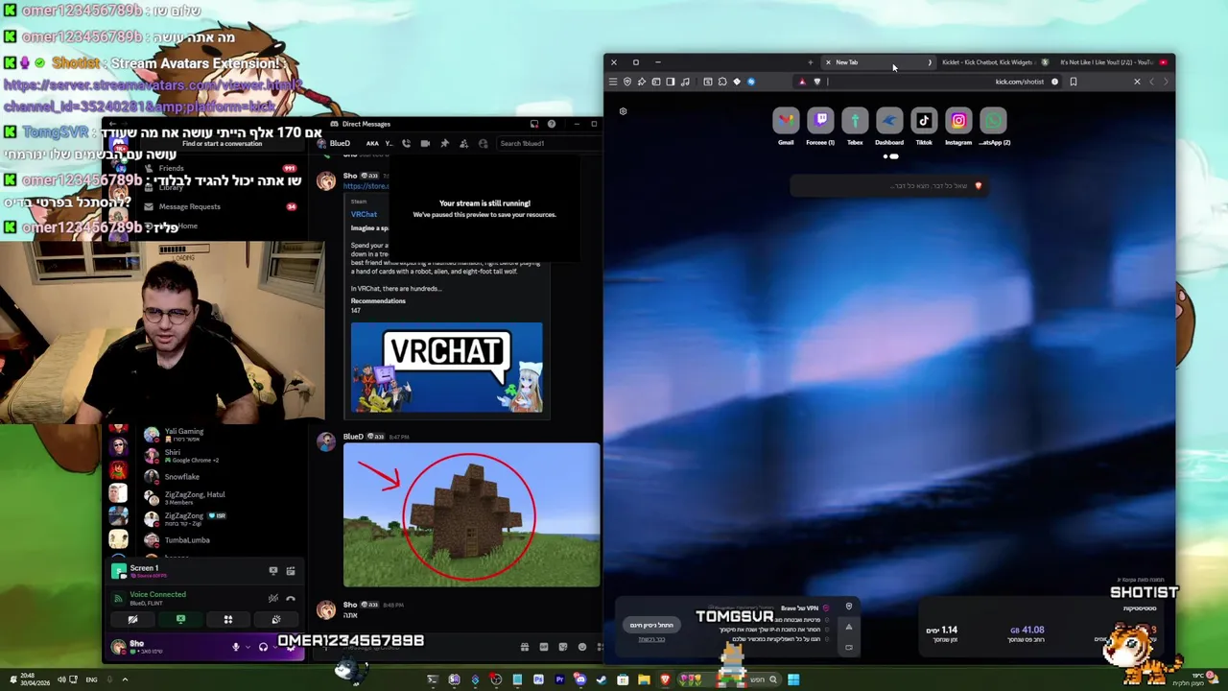This screenshot has width=1228, height=691.
Task: Go back in the Brave browser
Action: click(1166, 82)
